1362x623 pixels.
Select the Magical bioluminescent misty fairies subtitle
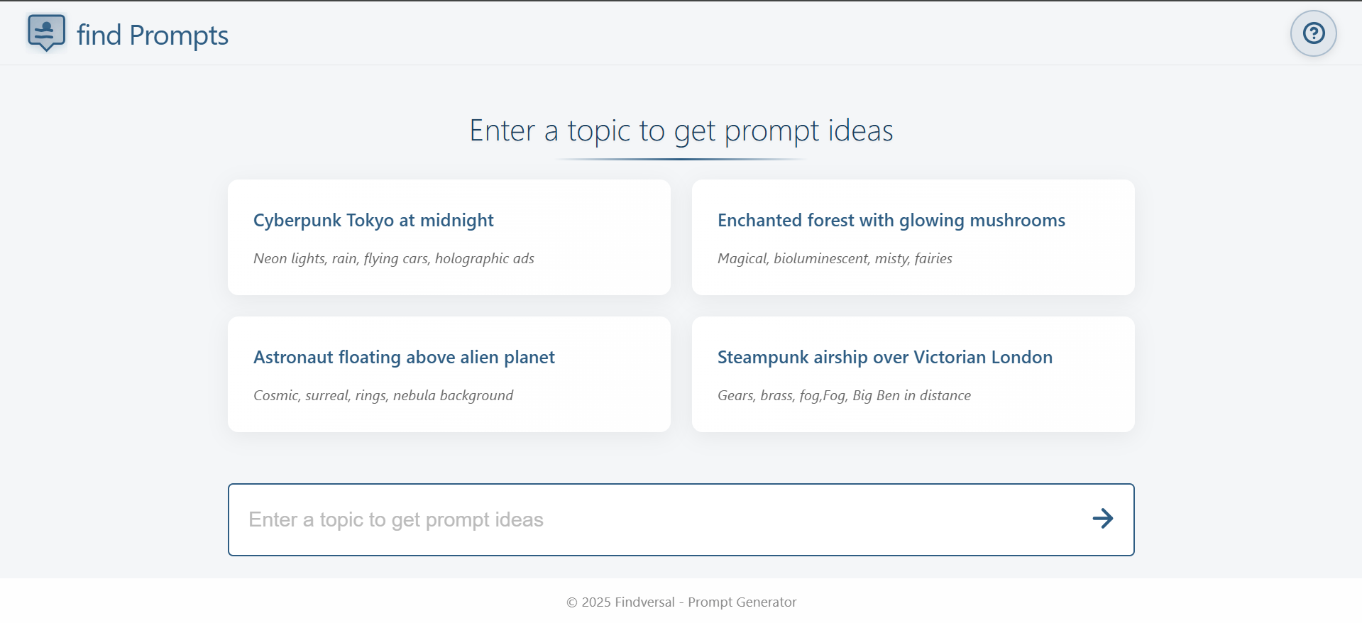pyautogui.click(x=835, y=258)
